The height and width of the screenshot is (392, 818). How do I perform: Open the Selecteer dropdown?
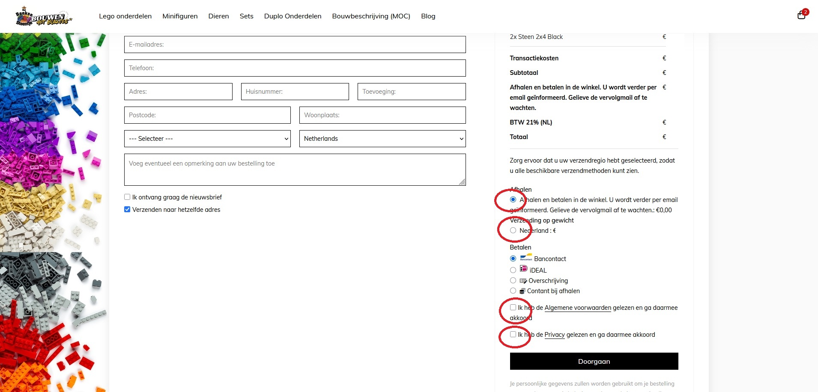coord(207,139)
